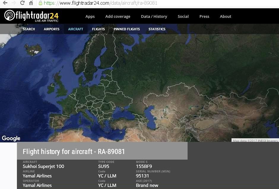This screenshot has width=279, height=189.
Task: Switch to the FLIGHTS tab
Action: [99, 29]
